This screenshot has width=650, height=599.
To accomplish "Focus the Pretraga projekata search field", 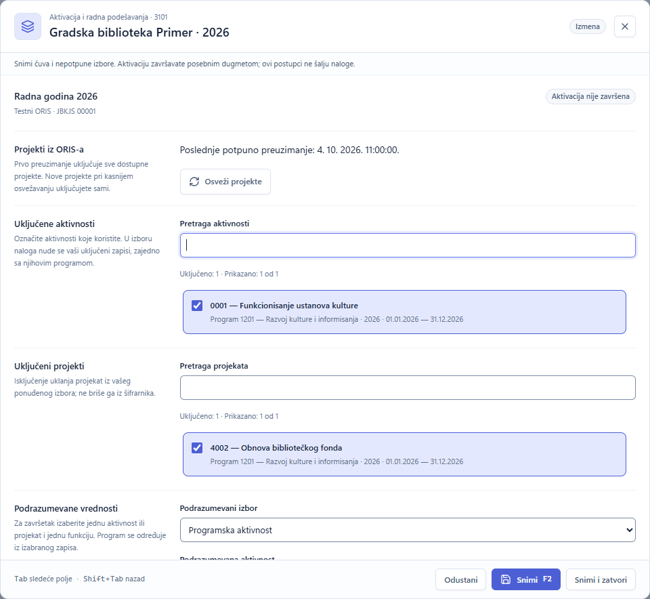I will (x=408, y=388).
